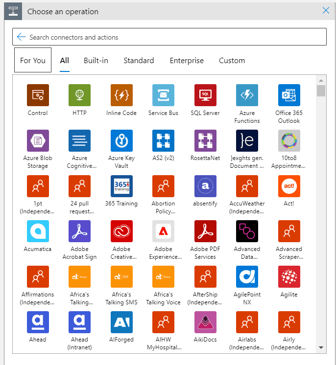The width and height of the screenshot is (336, 365).
Task: Select the Africa's Talking Airtime connector
Action: (79, 276)
